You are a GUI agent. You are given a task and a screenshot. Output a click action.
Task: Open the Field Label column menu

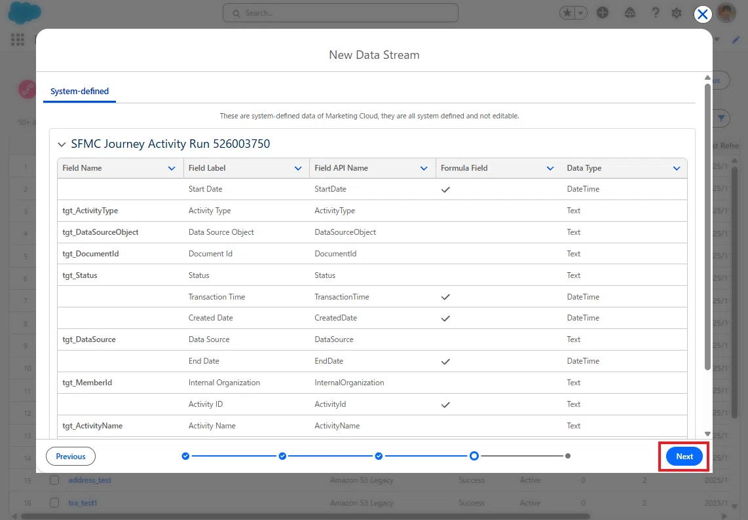[x=298, y=168]
